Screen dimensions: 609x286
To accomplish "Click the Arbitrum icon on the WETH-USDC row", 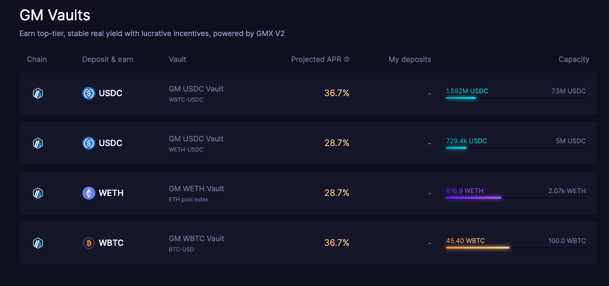I will pos(38,143).
